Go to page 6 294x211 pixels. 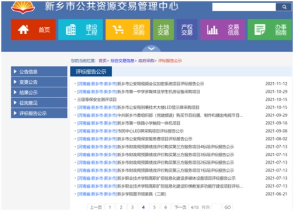pos(166,207)
